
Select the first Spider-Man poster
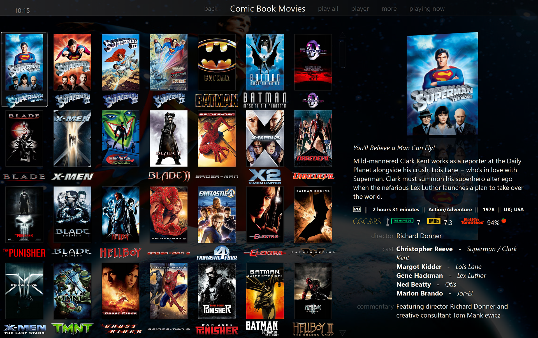(217, 138)
